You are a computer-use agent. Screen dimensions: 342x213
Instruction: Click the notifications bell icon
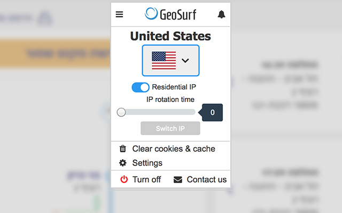(221, 14)
